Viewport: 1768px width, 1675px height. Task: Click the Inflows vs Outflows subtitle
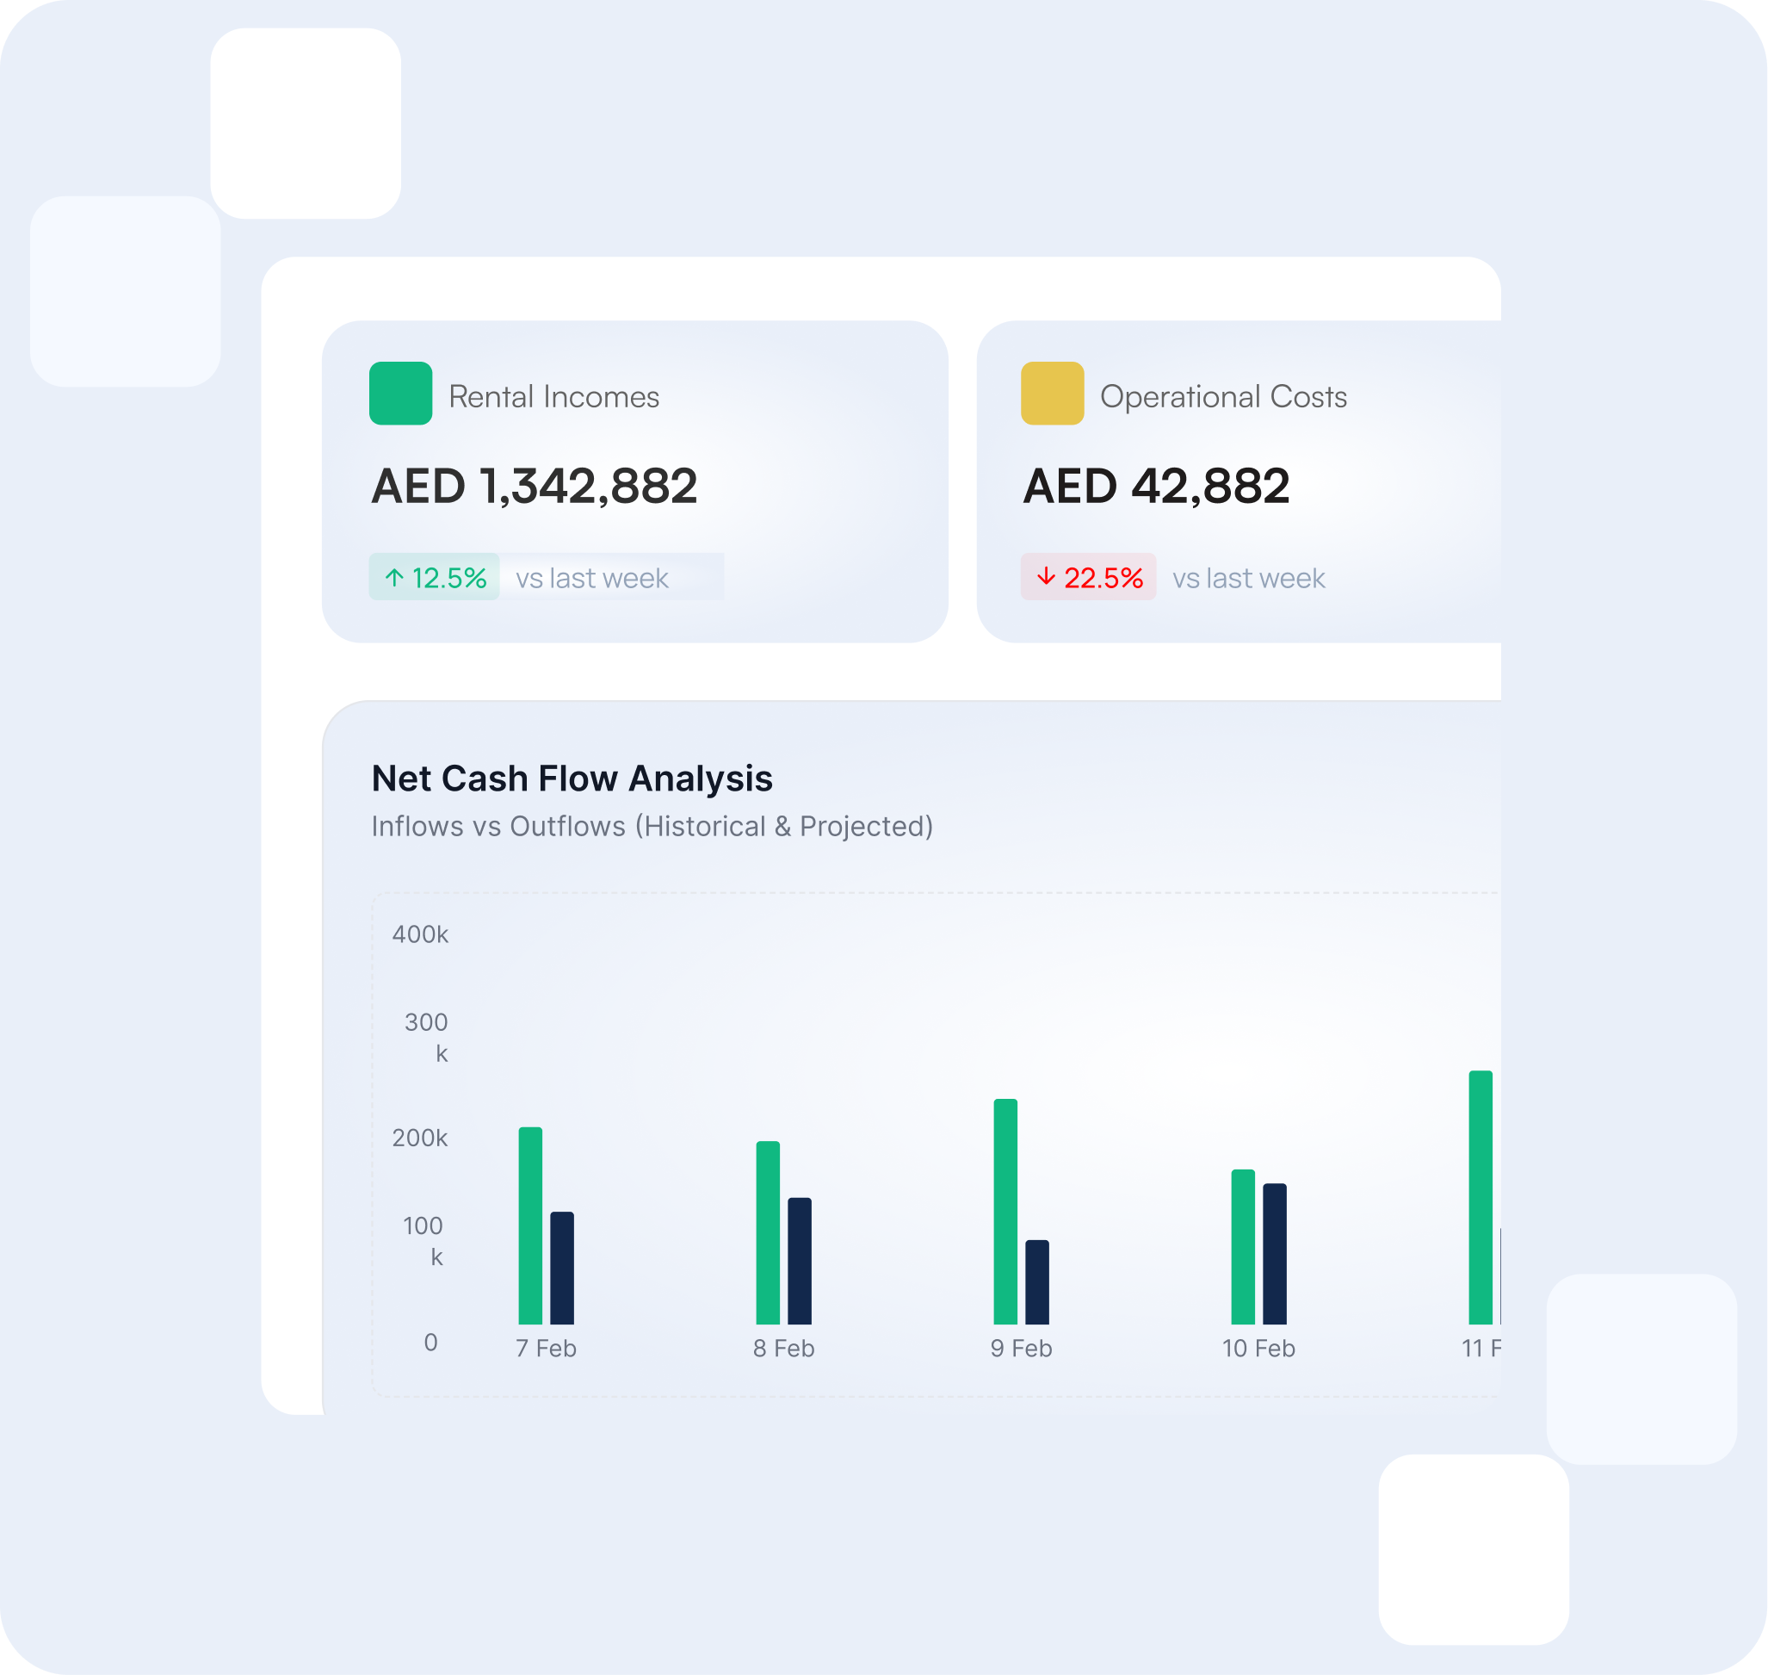pyautogui.click(x=652, y=827)
